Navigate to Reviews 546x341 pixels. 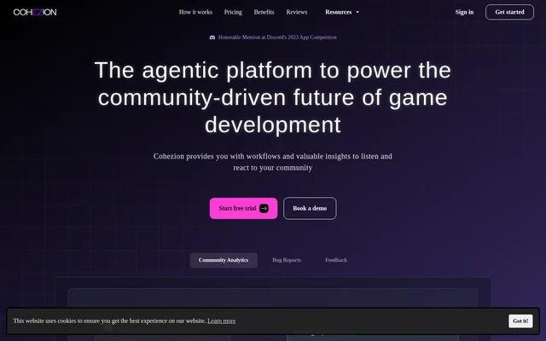coord(297,12)
